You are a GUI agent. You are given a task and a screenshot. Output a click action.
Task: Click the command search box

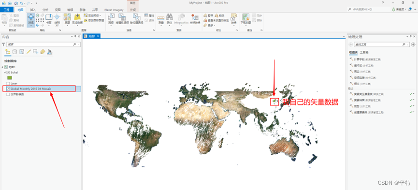tap(369, 9)
